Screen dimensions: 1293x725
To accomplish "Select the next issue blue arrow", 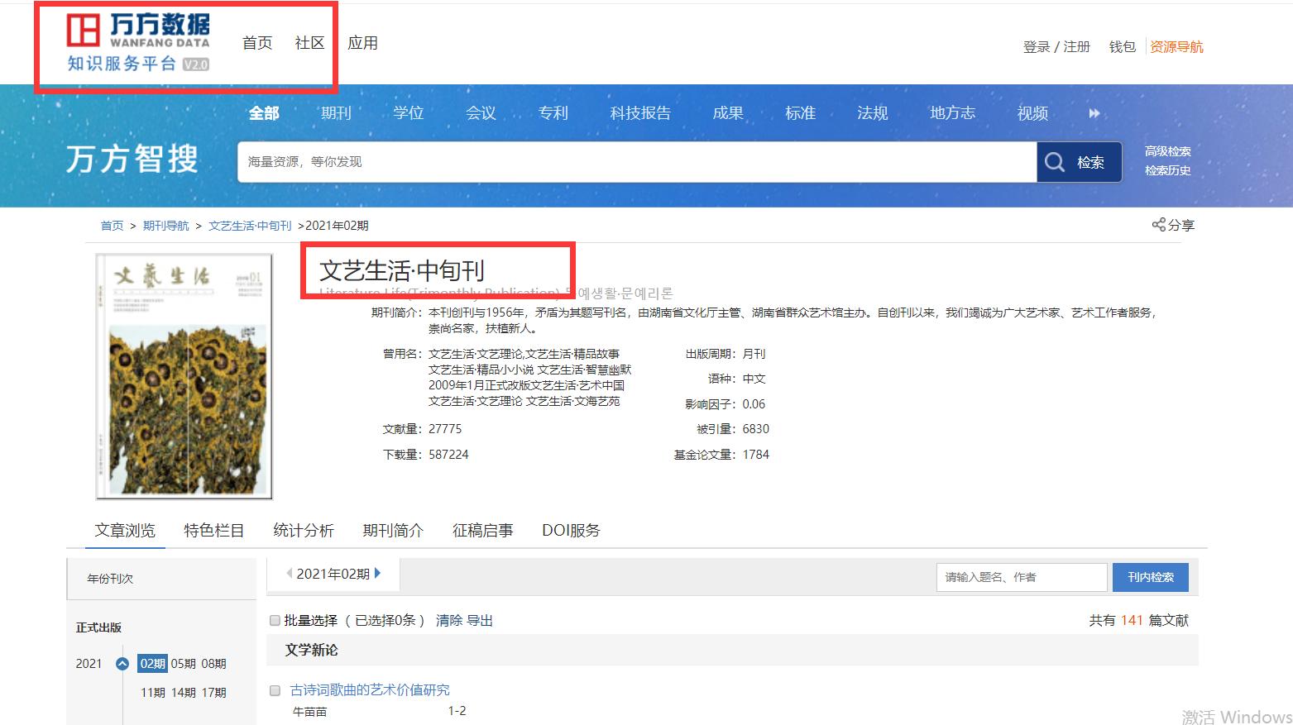I will (379, 573).
